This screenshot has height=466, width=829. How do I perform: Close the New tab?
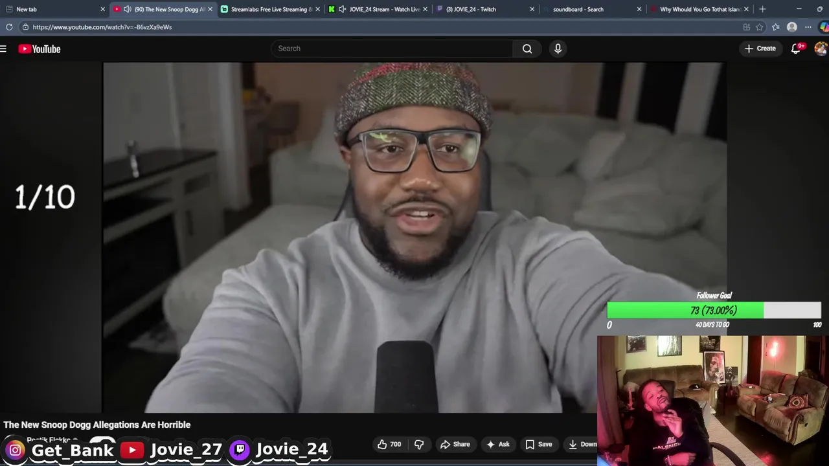102,9
